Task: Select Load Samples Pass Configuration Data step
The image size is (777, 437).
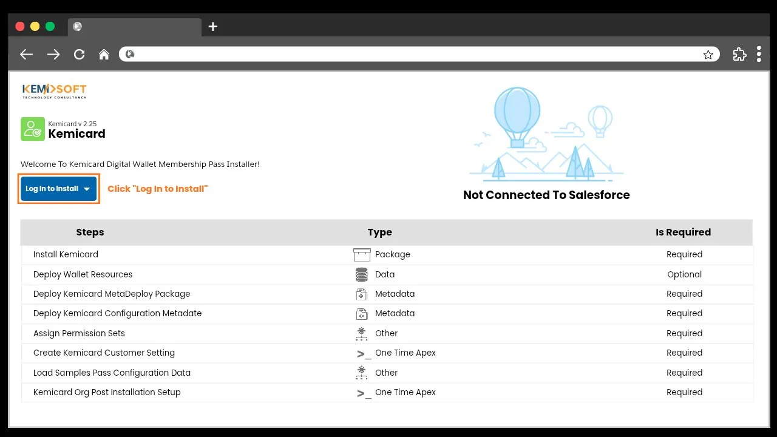Action: coord(112,373)
